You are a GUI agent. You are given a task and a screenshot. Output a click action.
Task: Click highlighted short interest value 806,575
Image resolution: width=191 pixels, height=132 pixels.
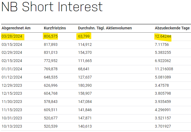click(x=51, y=36)
